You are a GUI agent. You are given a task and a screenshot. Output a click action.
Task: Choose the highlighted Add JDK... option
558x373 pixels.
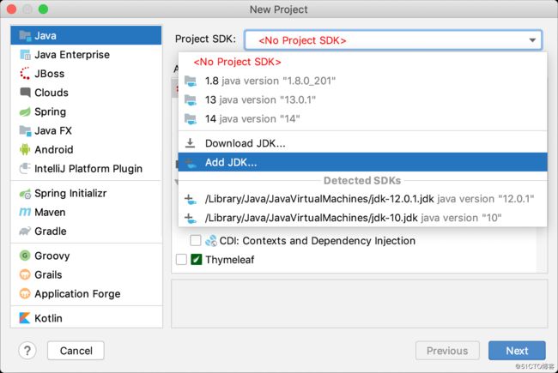click(362, 162)
